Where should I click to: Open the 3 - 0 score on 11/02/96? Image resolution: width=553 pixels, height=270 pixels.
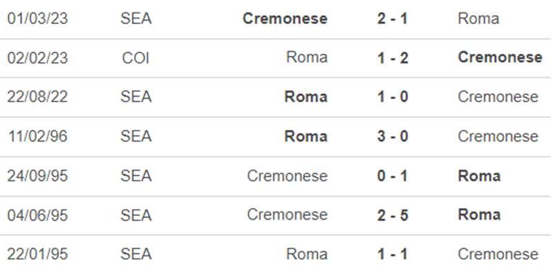(392, 137)
